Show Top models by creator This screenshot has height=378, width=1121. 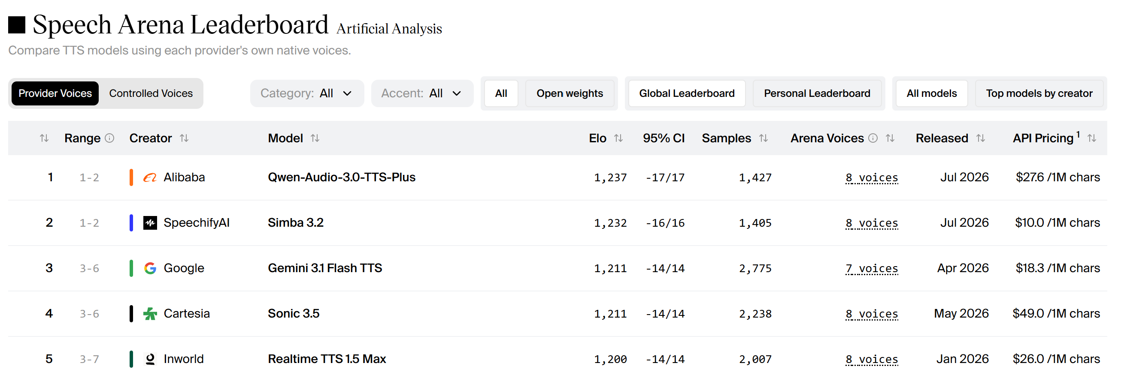[1039, 93]
